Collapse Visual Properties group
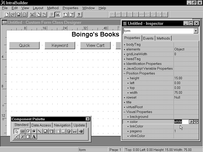Image resolution: width=203 pixels, height=152 pixels. pyautogui.click(x=124, y=112)
